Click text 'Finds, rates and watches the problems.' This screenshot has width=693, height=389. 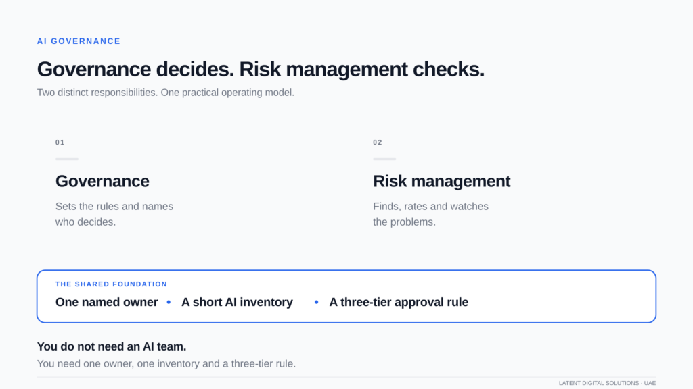[x=430, y=214]
